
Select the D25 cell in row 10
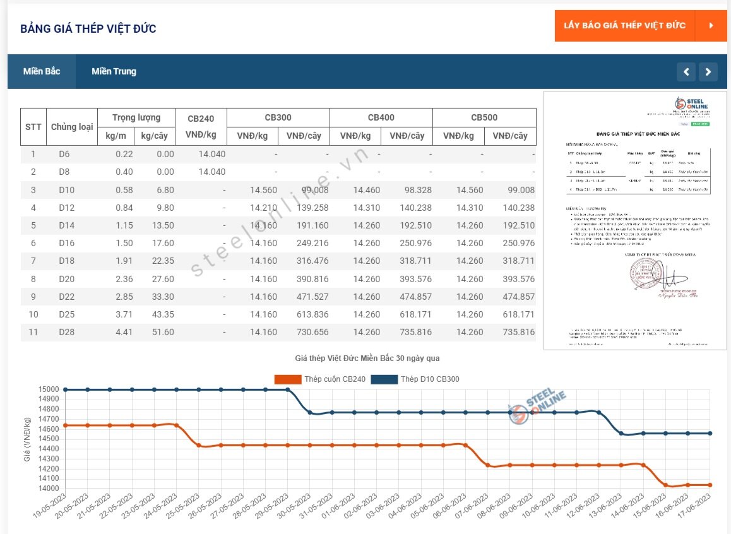coord(67,314)
